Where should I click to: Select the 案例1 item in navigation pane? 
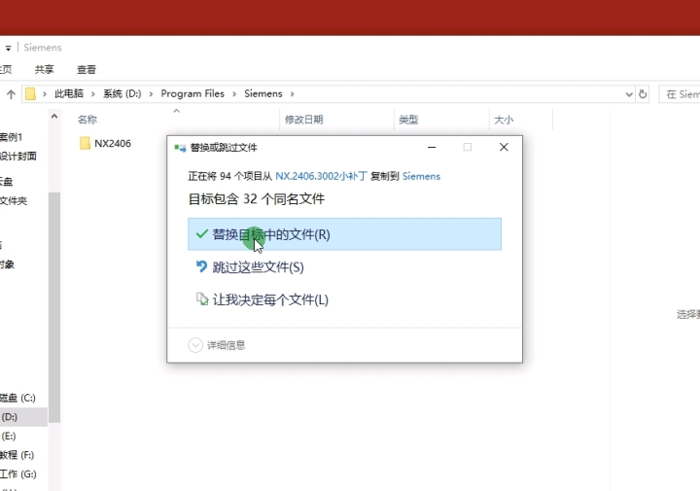[x=11, y=137]
